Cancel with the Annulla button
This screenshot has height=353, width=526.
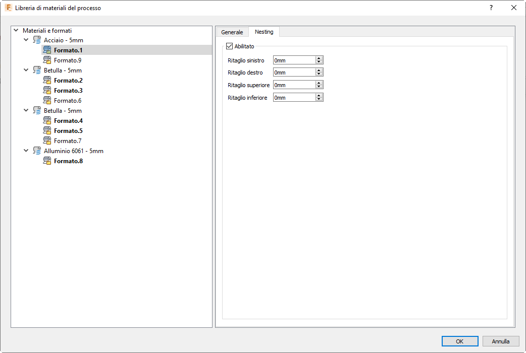(x=500, y=341)
